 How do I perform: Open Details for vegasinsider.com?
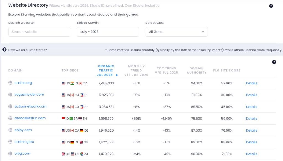tap(251, 95)
